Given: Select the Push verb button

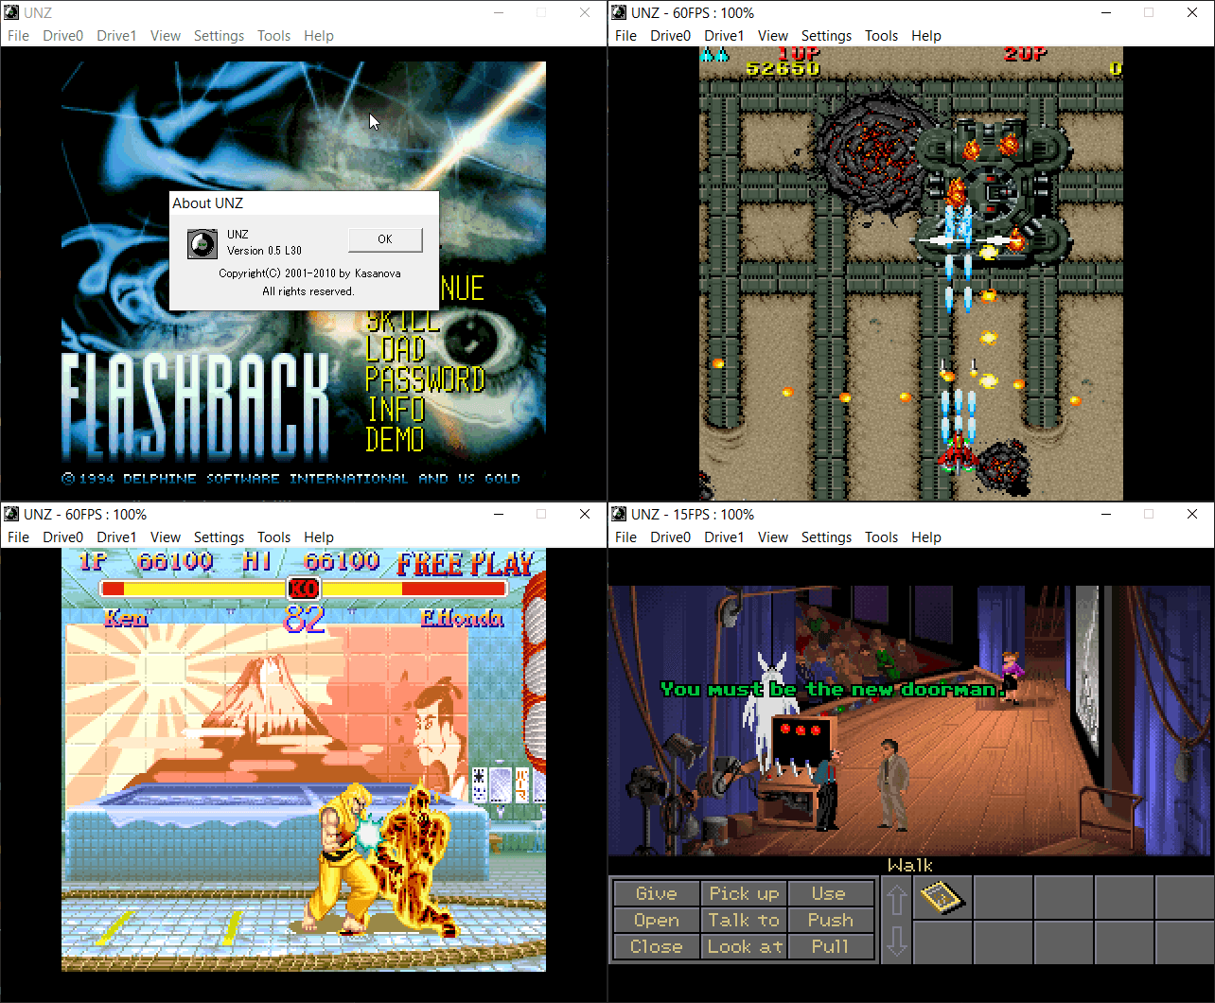Looking at the screenshot, I should coord(829,920).
